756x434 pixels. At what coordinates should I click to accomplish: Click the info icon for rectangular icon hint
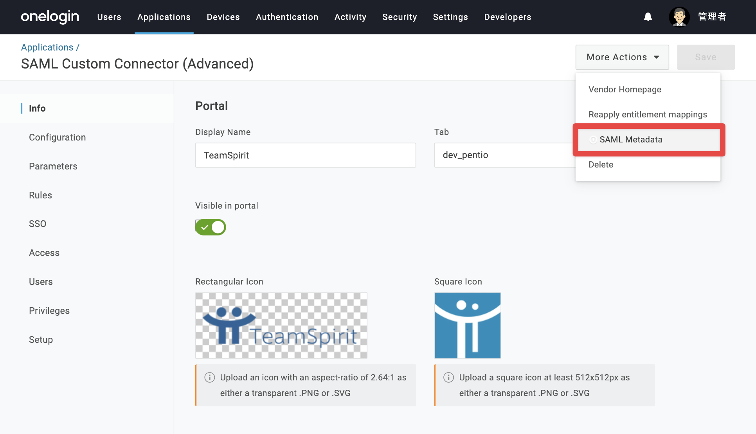(x=210, y=377)
